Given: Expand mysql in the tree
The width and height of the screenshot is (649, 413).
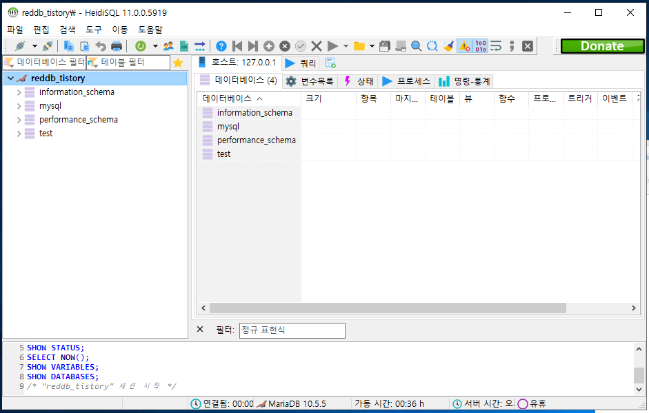Looking at the screenshot, I should 19,106.
